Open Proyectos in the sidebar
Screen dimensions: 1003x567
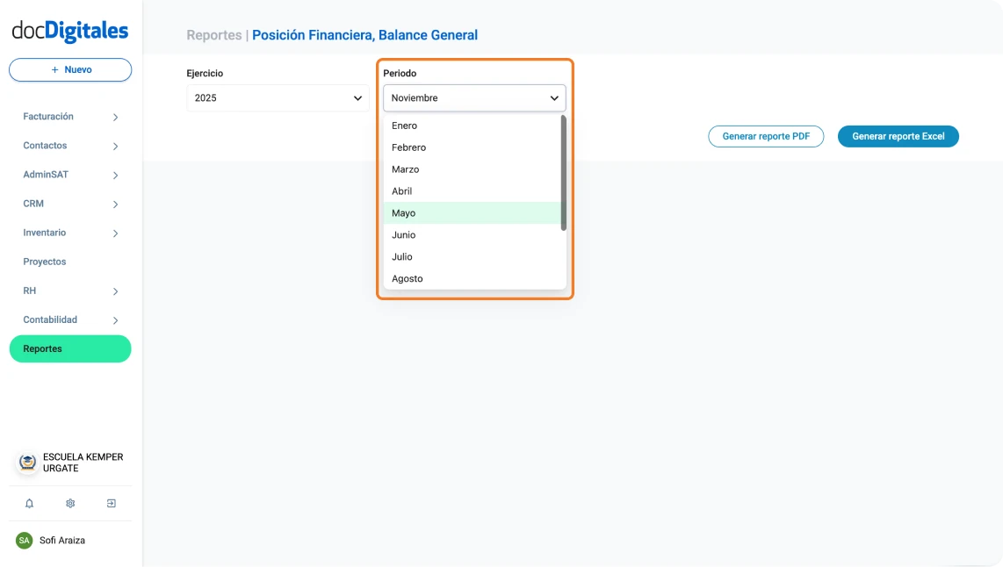pos(45,262)
